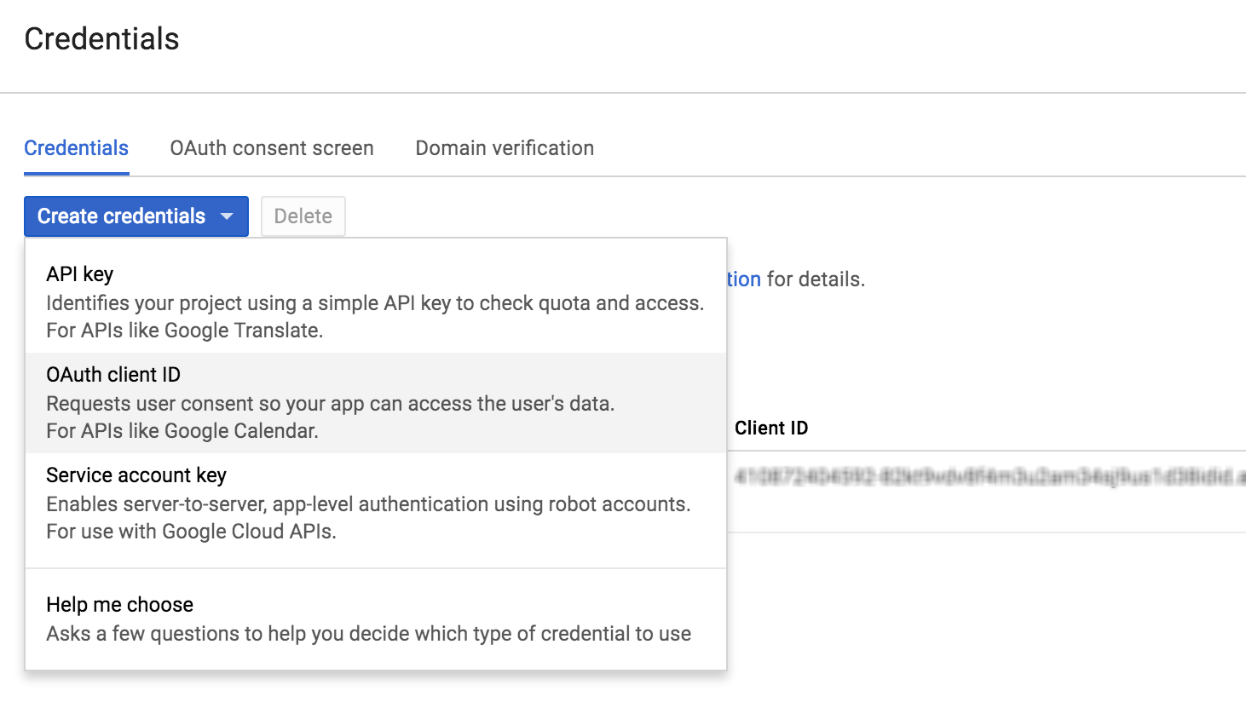This screenshot has width=1246, height=702.
Task: Toggle the Create credentials dropdown arrow
Action: click(228, 216)
